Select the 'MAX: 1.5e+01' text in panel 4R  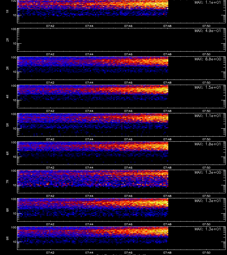[208, 87]
